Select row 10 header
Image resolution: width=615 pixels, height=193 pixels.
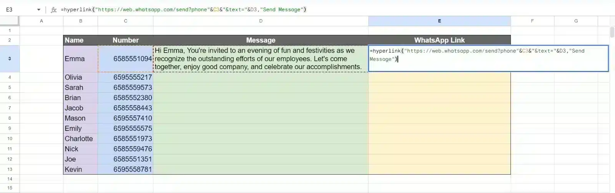(x=10, y=139)
